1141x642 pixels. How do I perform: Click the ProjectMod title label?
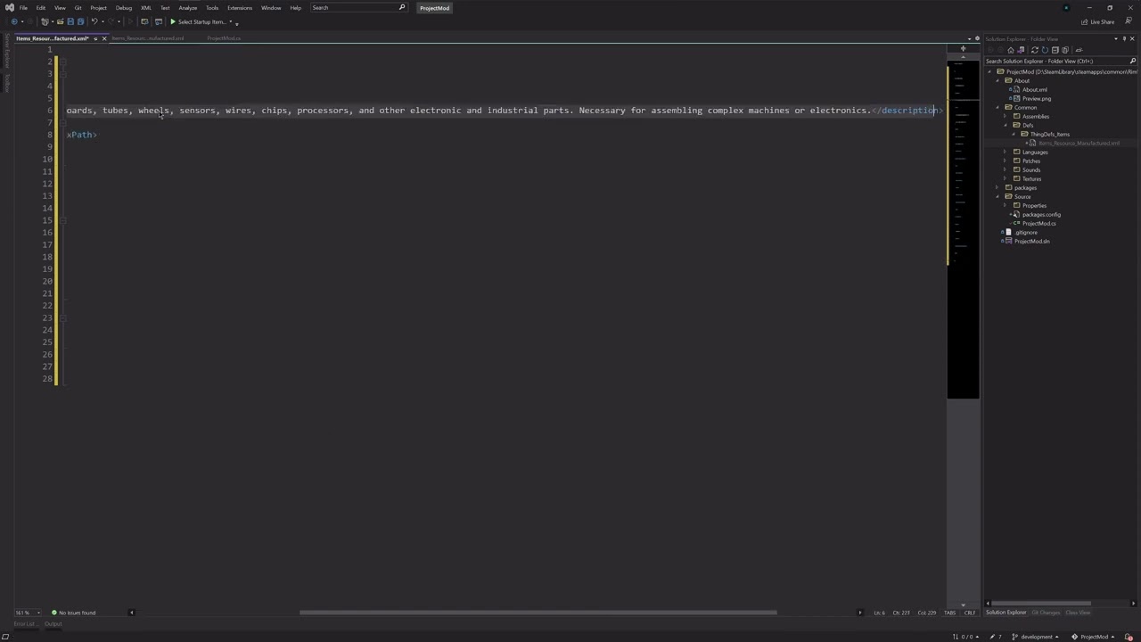[x=435, y=8]
